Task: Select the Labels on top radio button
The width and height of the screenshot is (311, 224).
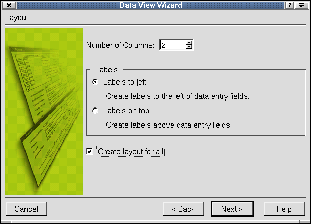Action: pyautogui.click(x=95, y=111)
